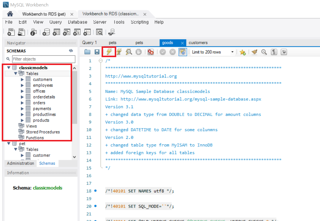Click line 18 SET NAMES statement

[x=140, y=191]
